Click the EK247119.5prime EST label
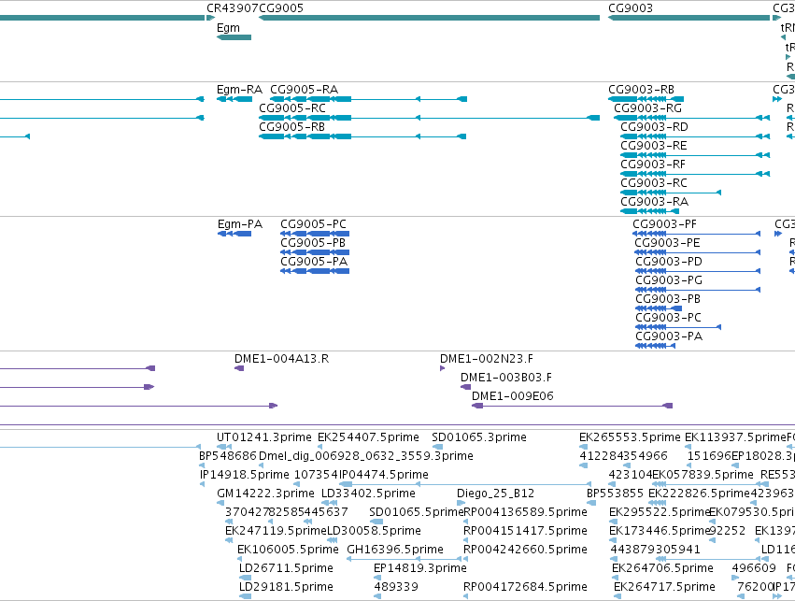The height and width of the screenshot is (601, 795). (x=276, y=531)
